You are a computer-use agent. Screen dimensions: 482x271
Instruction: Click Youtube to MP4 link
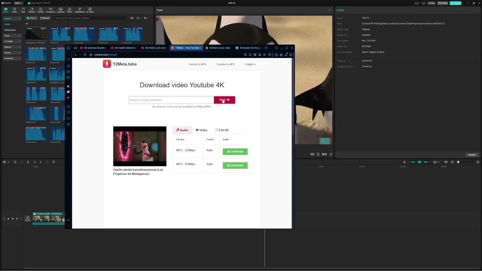point(197,64)
